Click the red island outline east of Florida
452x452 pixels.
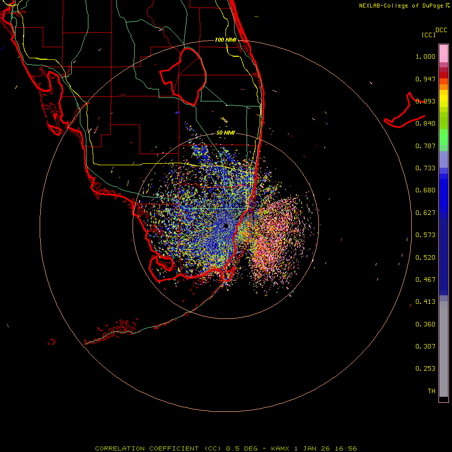tap(404, 111)
